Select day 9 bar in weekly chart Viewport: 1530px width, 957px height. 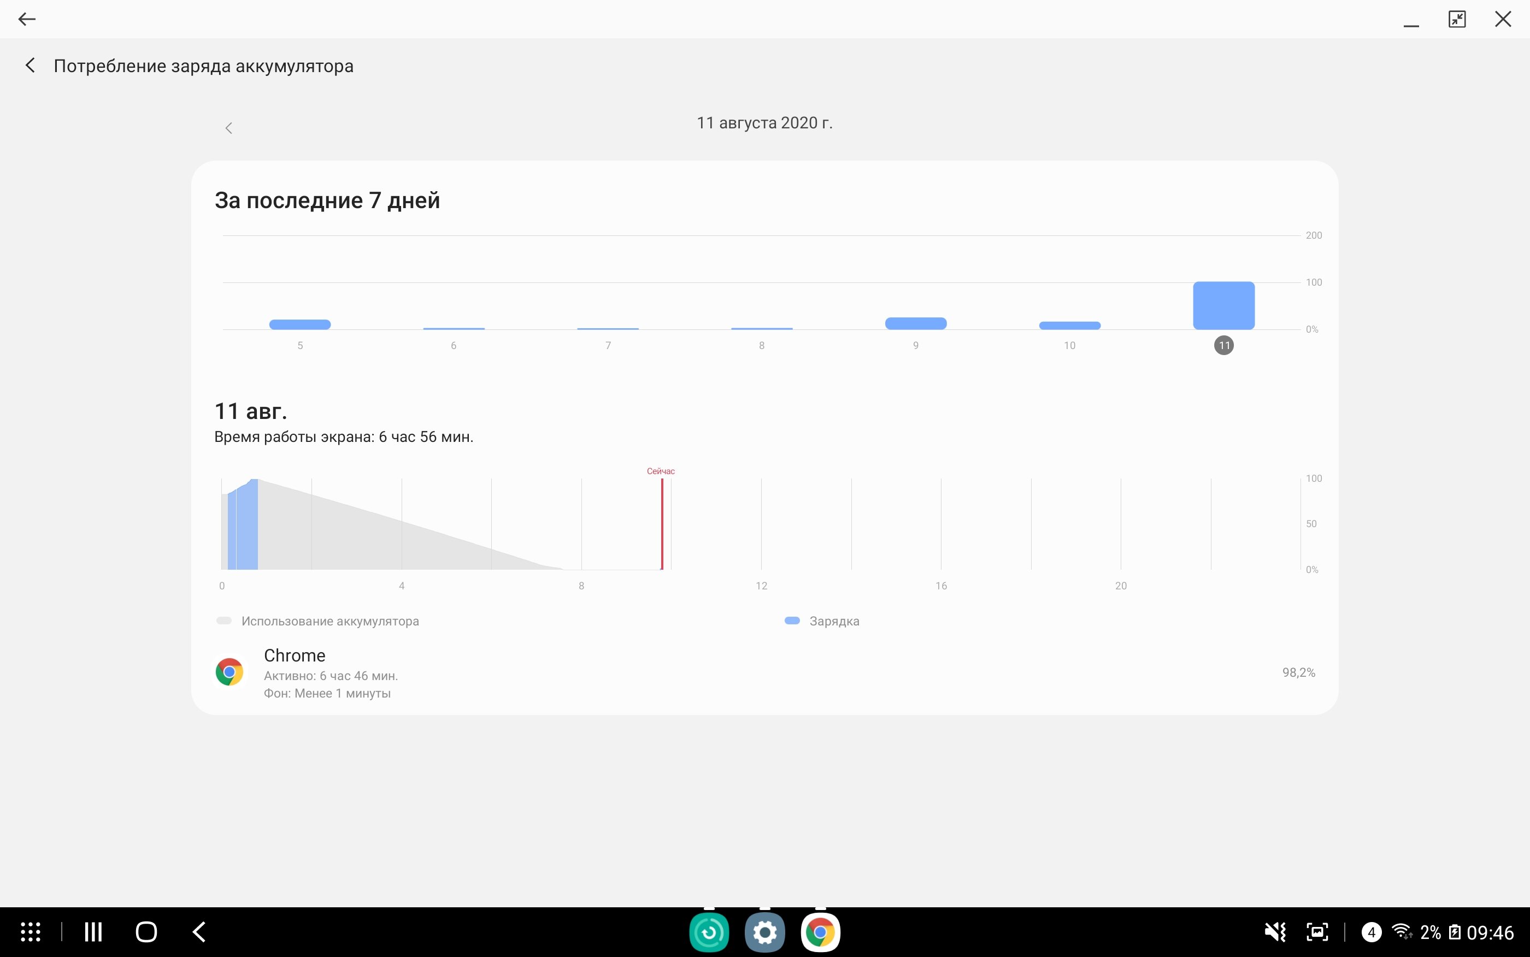pyautogui.click(x=916, y=323)
